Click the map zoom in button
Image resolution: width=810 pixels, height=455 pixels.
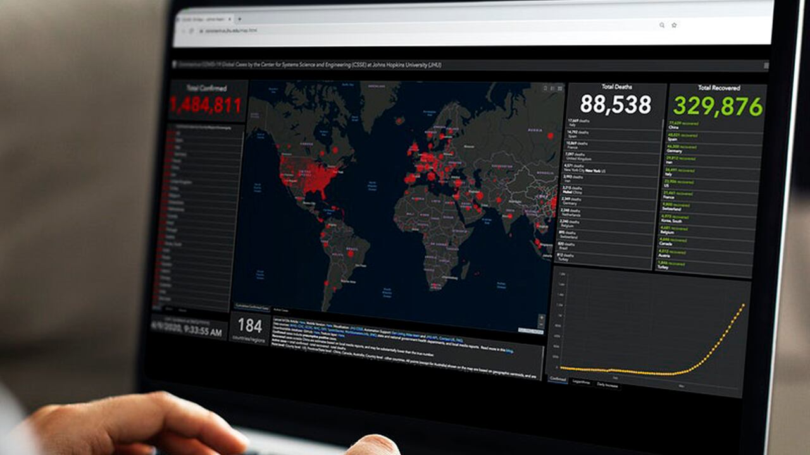pyautogui.click(x=541, y=317)
